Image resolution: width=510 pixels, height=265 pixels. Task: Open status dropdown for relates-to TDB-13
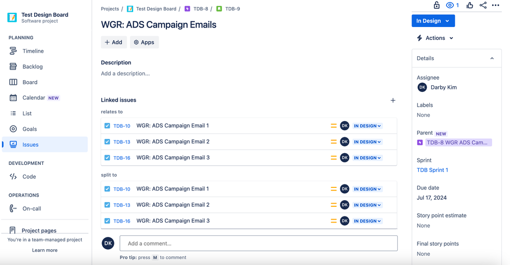pyautogui.click(x=368, y=142)
